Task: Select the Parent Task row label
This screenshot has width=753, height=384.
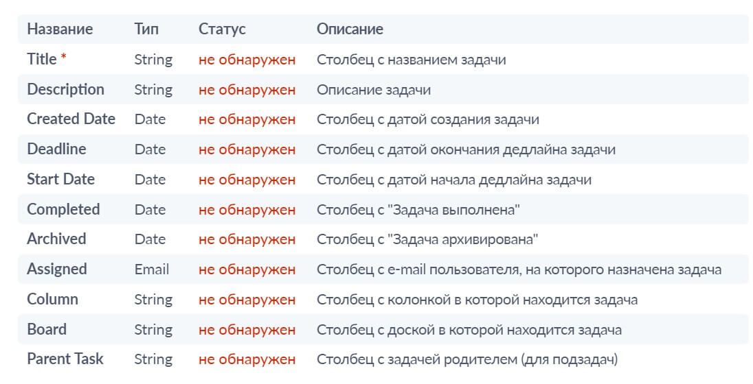Action: tap(65, 359)
